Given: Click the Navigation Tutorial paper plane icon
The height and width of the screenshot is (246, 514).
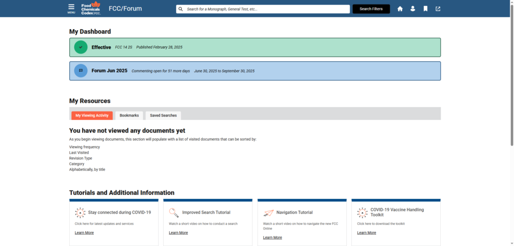Looking at the screenshot, I should click(269, 212).
